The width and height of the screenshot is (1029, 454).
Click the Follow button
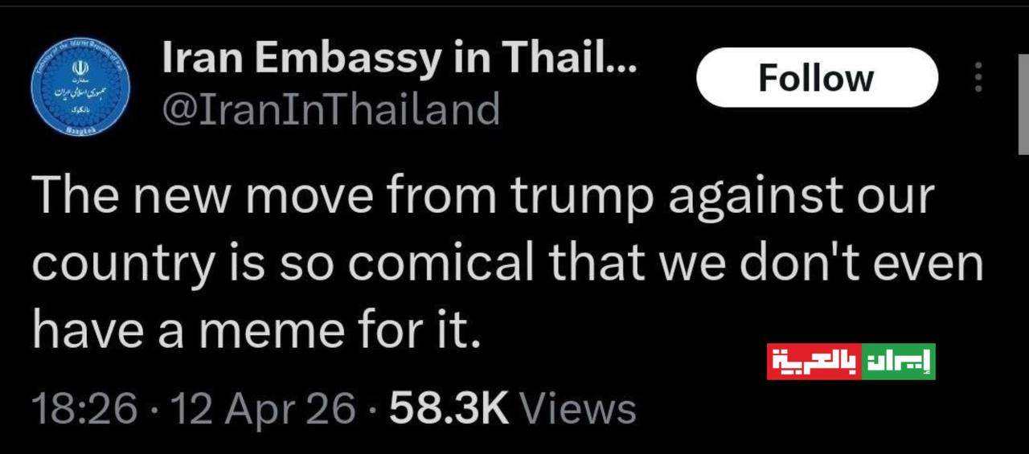coord(816,78)
